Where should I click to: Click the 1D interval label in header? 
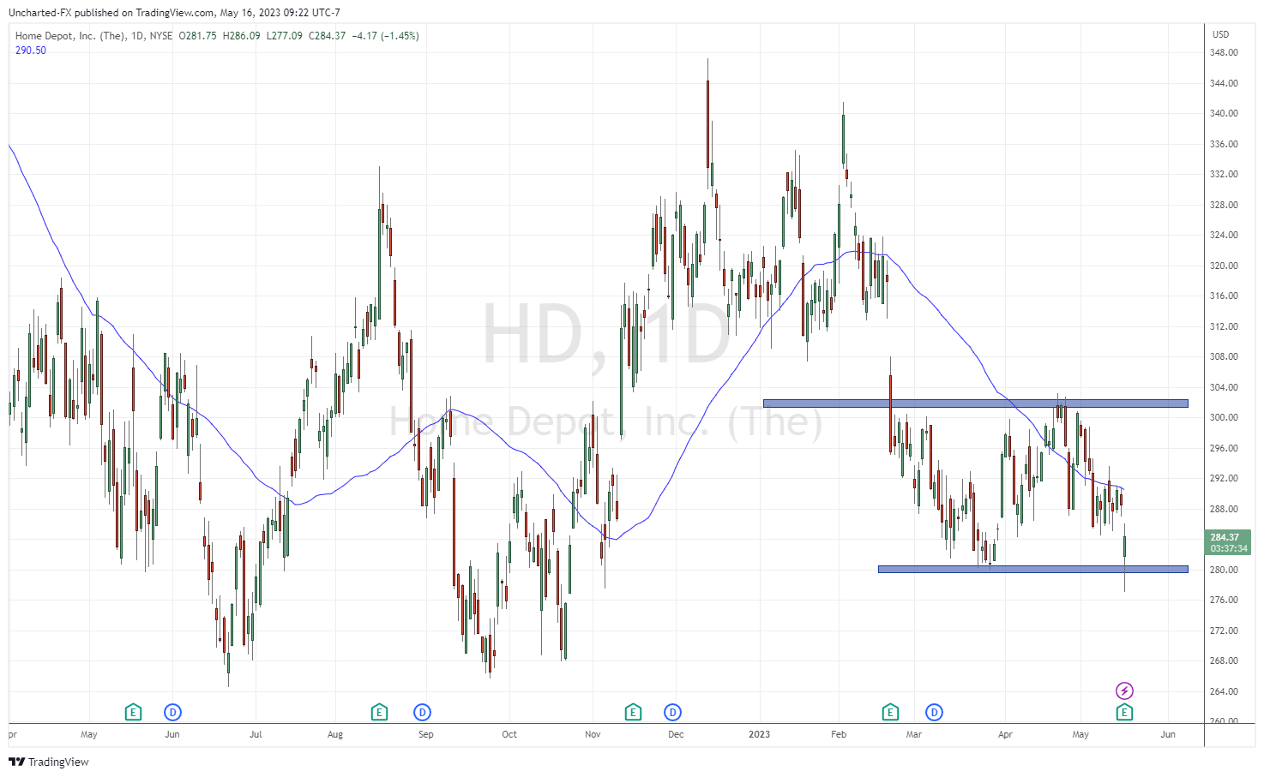click(137, 36)
